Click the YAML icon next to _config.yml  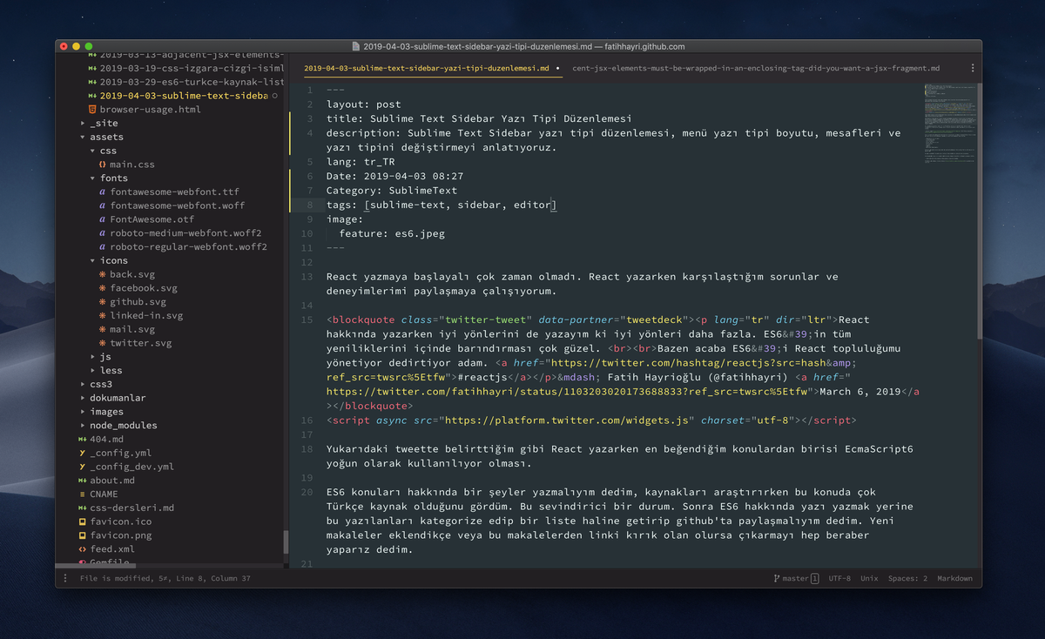coord(83,452)
